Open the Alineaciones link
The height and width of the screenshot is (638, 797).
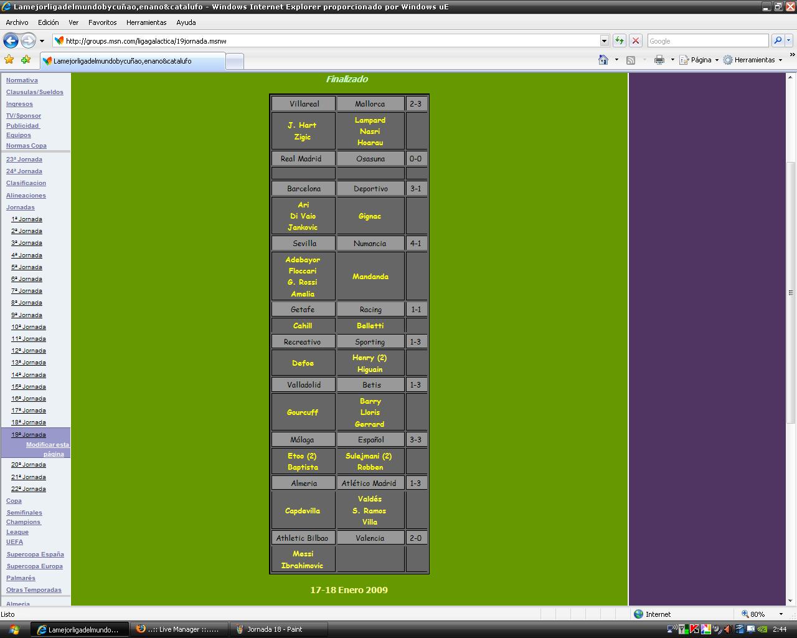coord(26,196)
